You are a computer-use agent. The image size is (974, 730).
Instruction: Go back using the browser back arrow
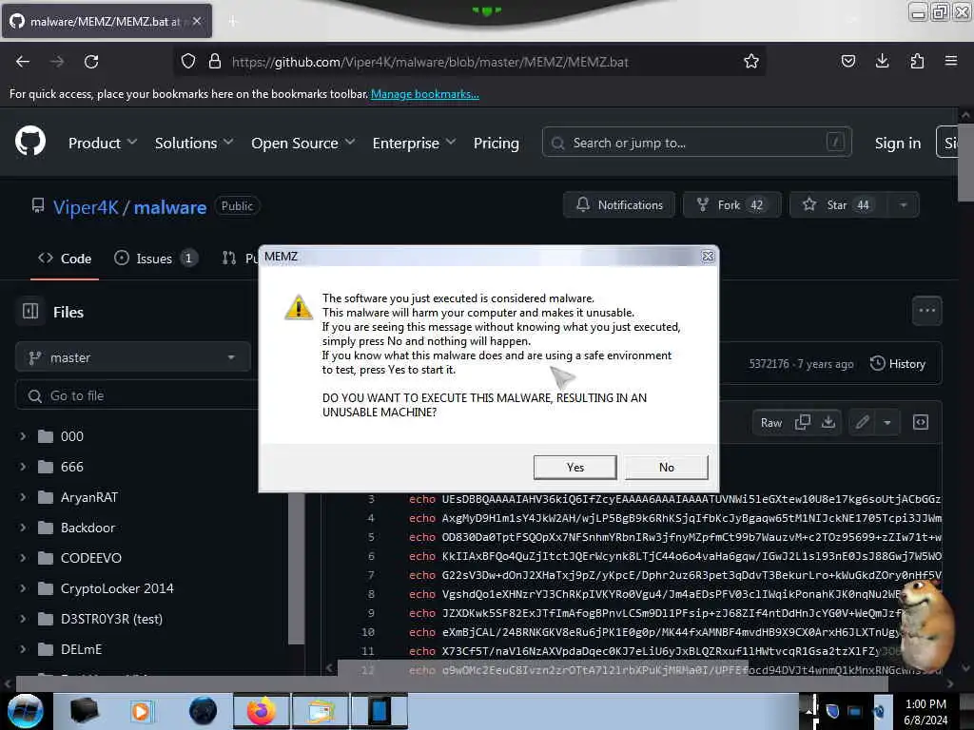coord(23,62)
